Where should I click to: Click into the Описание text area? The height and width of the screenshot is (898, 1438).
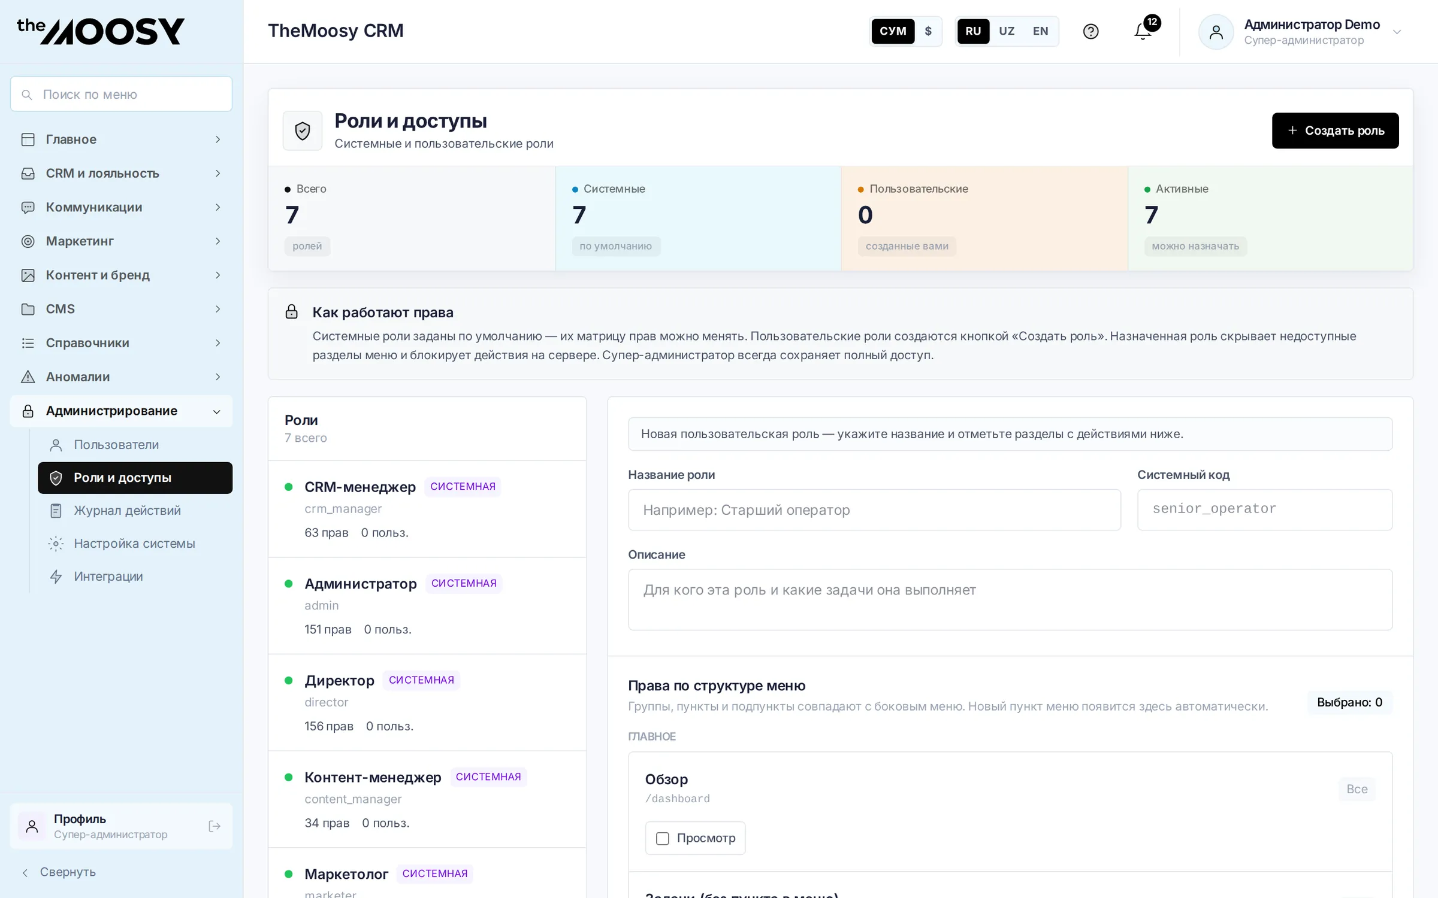[x=1010, y=600]
